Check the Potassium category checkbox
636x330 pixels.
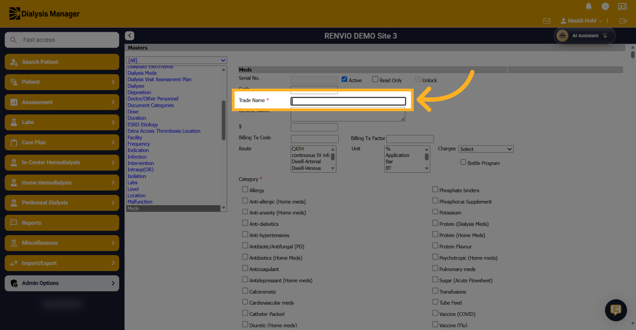tap(435, 211)
